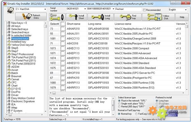Select In selected folder tree item
This screenshot has height=122, width=191.
pos(21,36)
